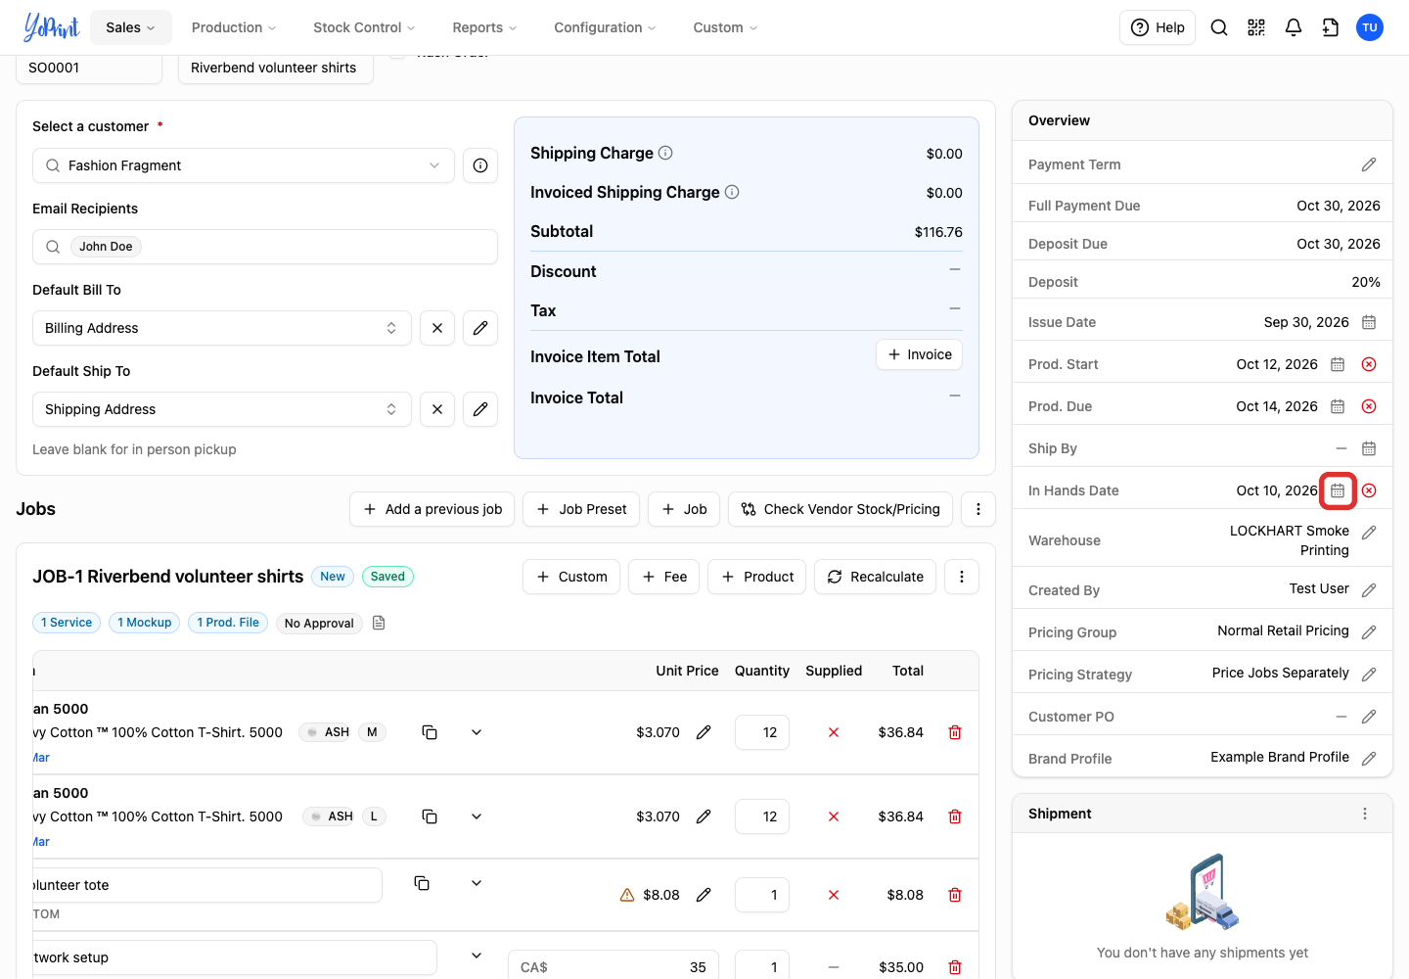The image size is (1409, 979).
Task: Edit the Pricing Group value
Action: coord(1369,632)
